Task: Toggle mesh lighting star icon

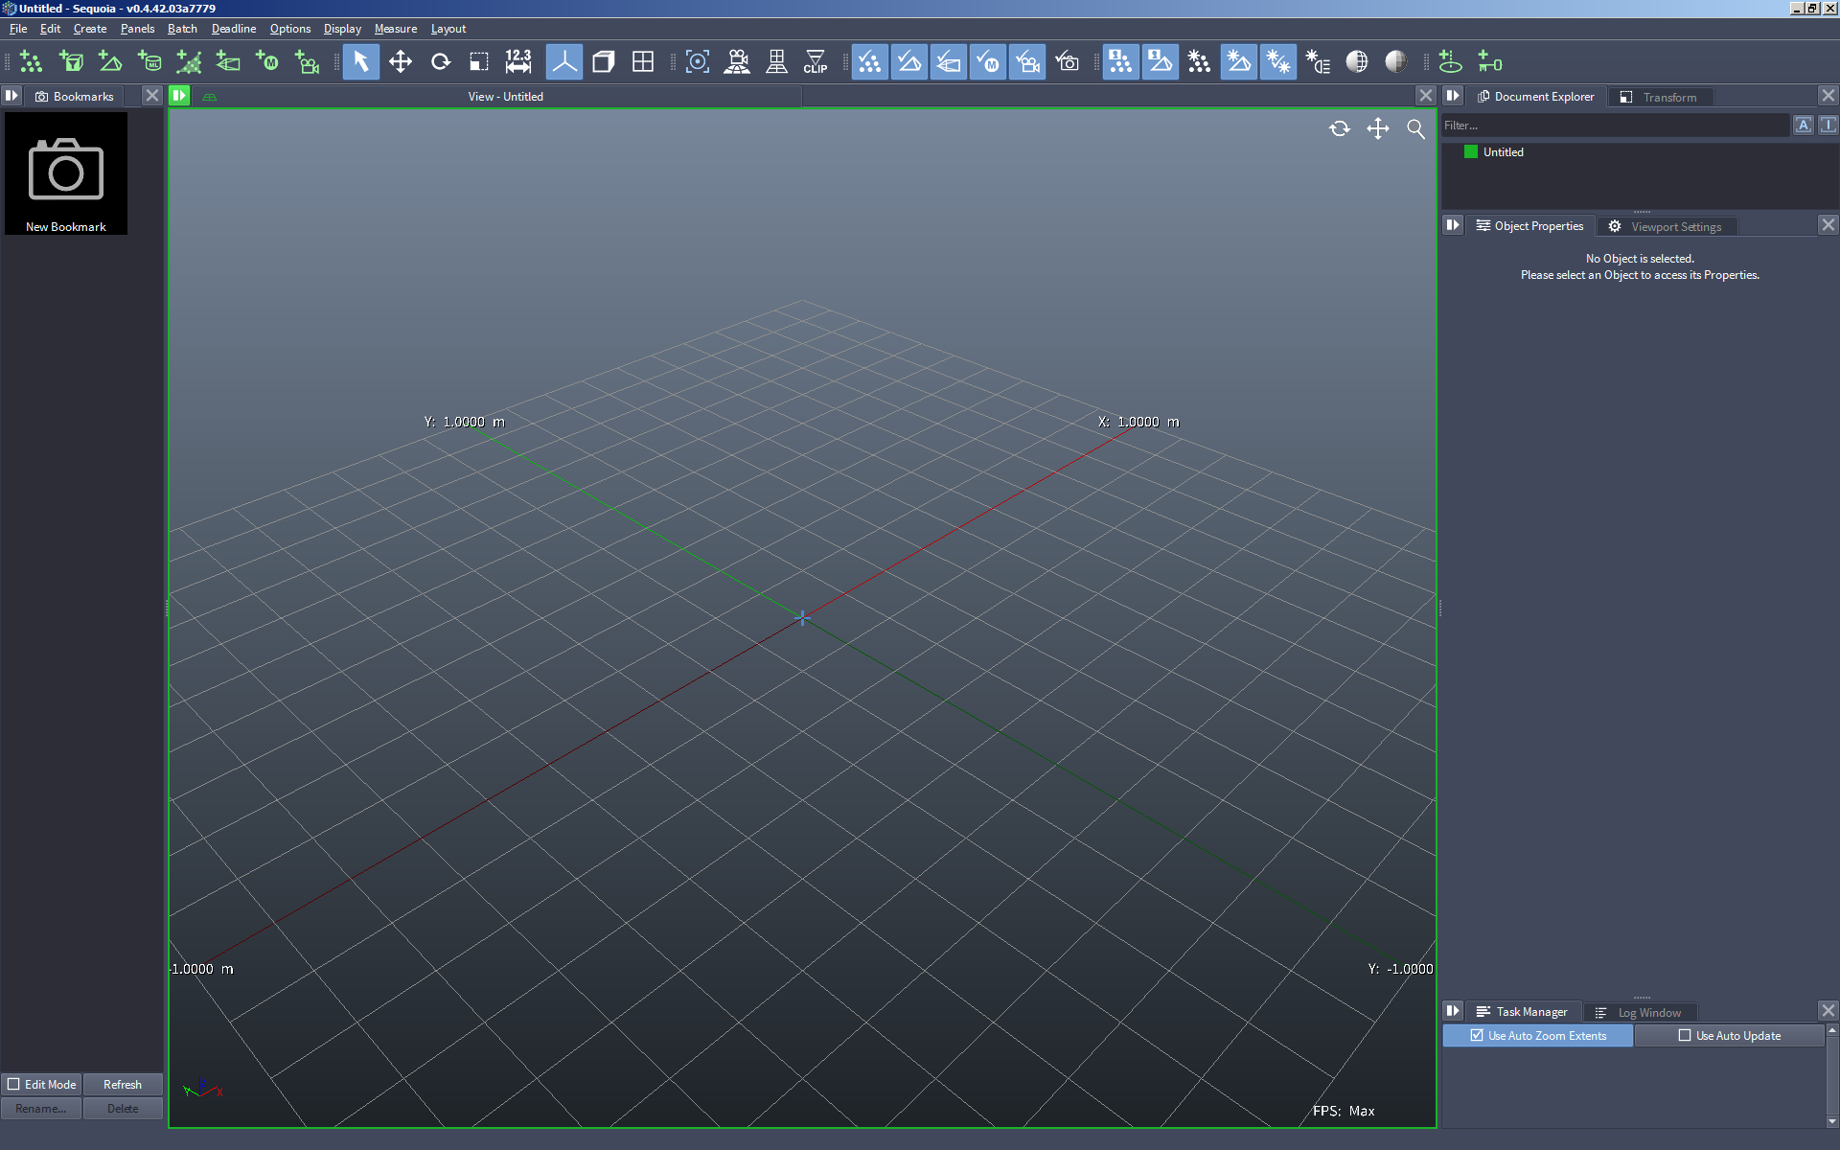Action: point(1238,62)
